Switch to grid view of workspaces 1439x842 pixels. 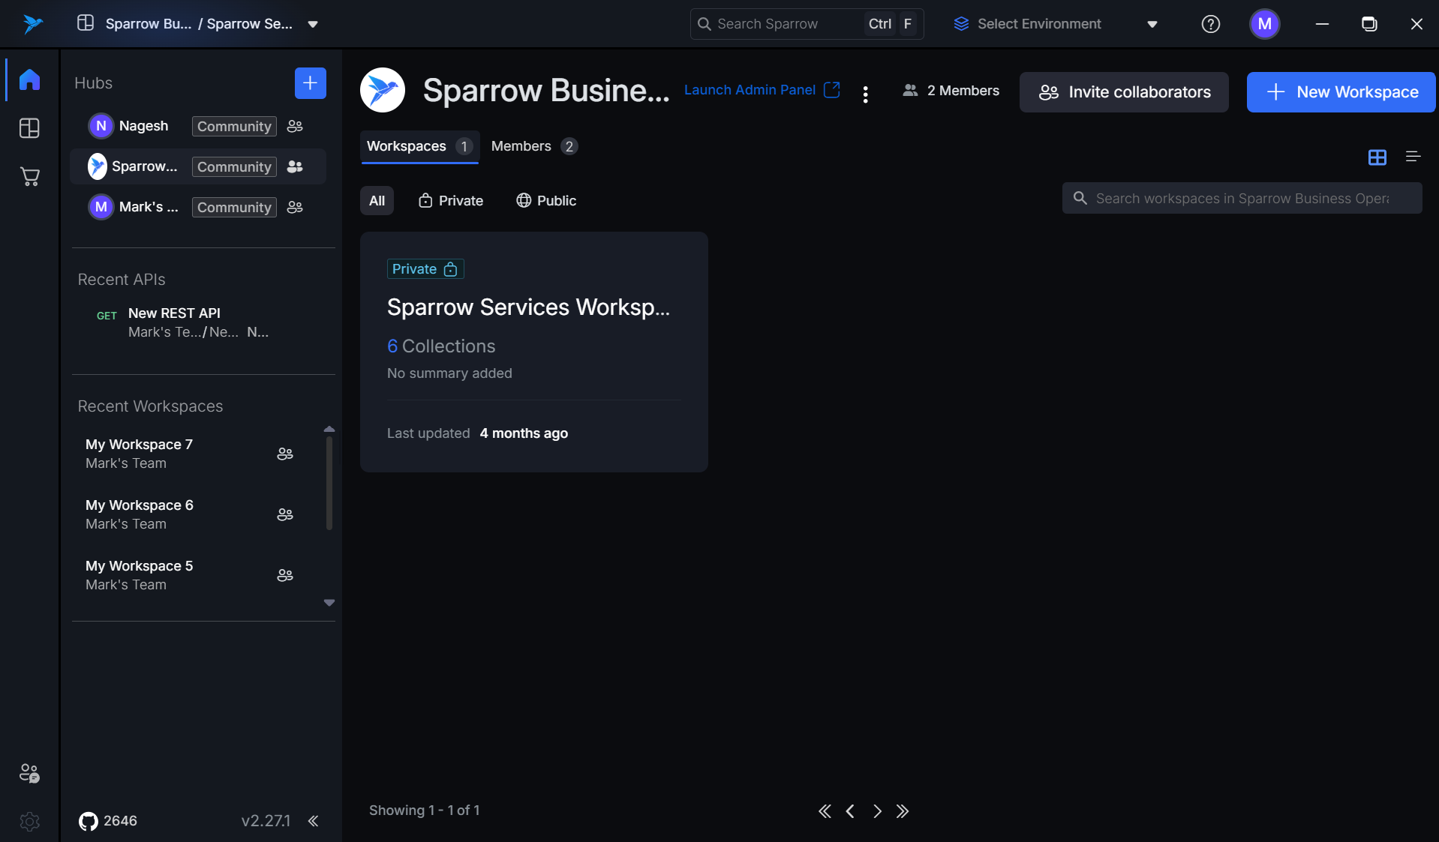point(1377,157)
